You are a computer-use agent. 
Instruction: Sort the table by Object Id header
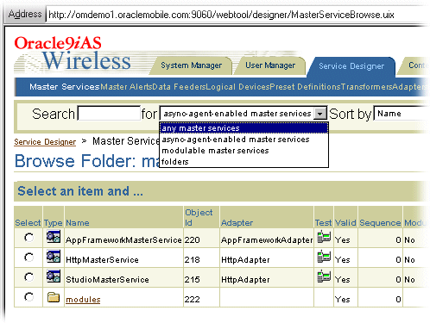tap(199, 217)
